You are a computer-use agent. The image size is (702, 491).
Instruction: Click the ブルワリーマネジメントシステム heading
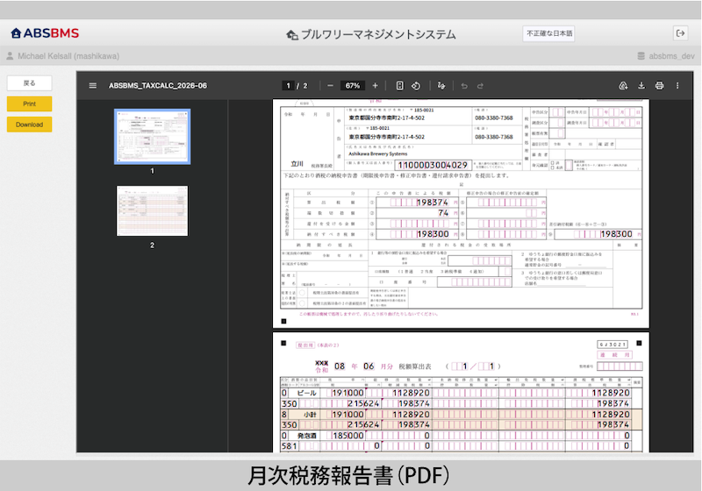378,34
